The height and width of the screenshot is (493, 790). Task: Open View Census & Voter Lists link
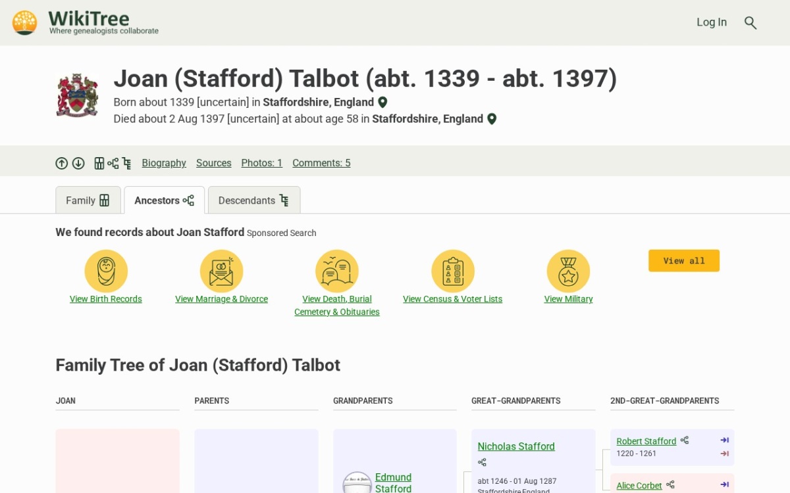pyautogui.click(x=453, y=299)
